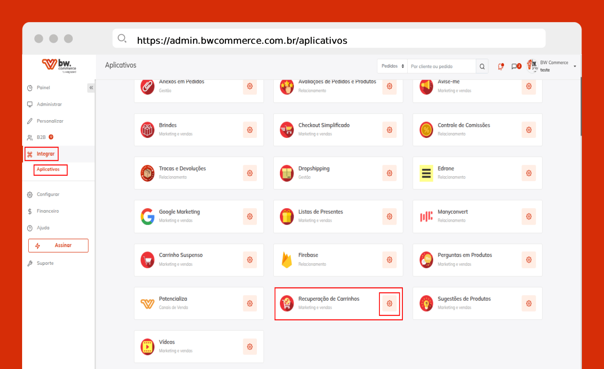Image resolution: width=604 pixels, height=369 pixels.
Task: Click the Controle de Comissões percent icon
Action: (427, 130)
